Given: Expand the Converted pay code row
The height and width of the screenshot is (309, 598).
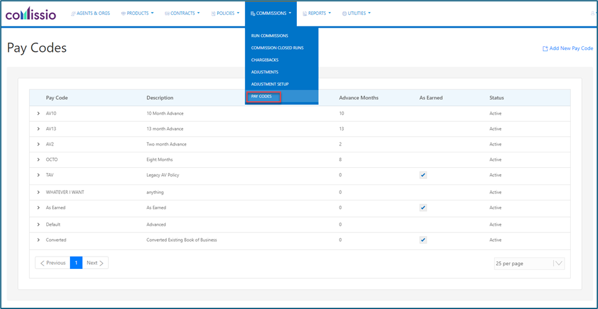Looking at the screenshot, I should [38, 240].
